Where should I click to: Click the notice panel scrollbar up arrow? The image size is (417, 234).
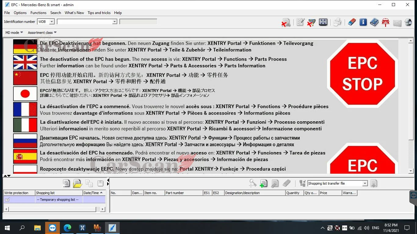point(411,41)
